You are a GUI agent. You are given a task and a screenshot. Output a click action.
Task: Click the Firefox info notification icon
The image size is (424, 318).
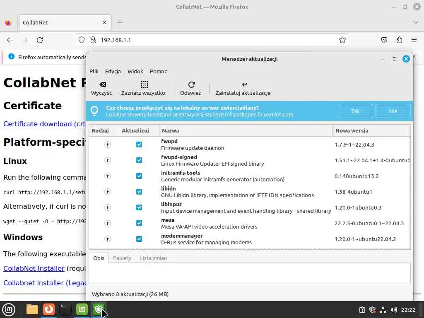[x=11, y=56]
